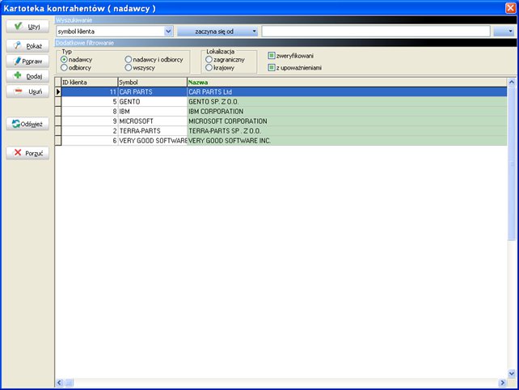Click the Dodaj button label
Screen dimensions: 519x390
tap(34, 77)
